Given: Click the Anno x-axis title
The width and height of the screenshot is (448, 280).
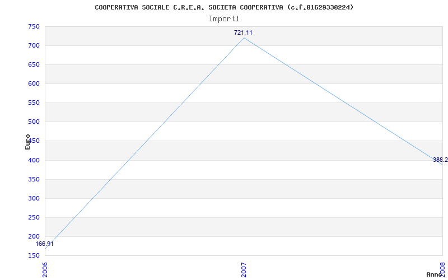Looking at the screenshot, I should [x=434, y=274].
